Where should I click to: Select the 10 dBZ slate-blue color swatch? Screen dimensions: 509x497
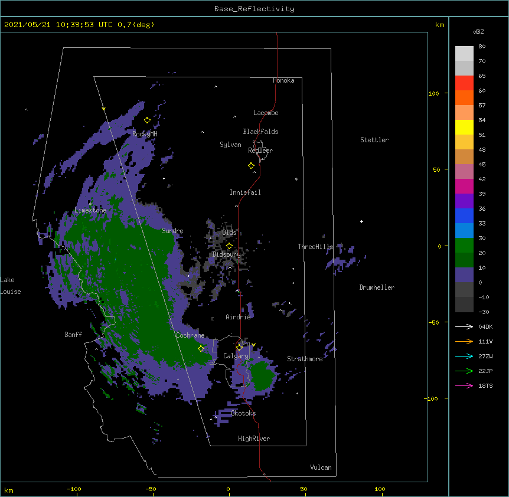[x=464, y=275]
